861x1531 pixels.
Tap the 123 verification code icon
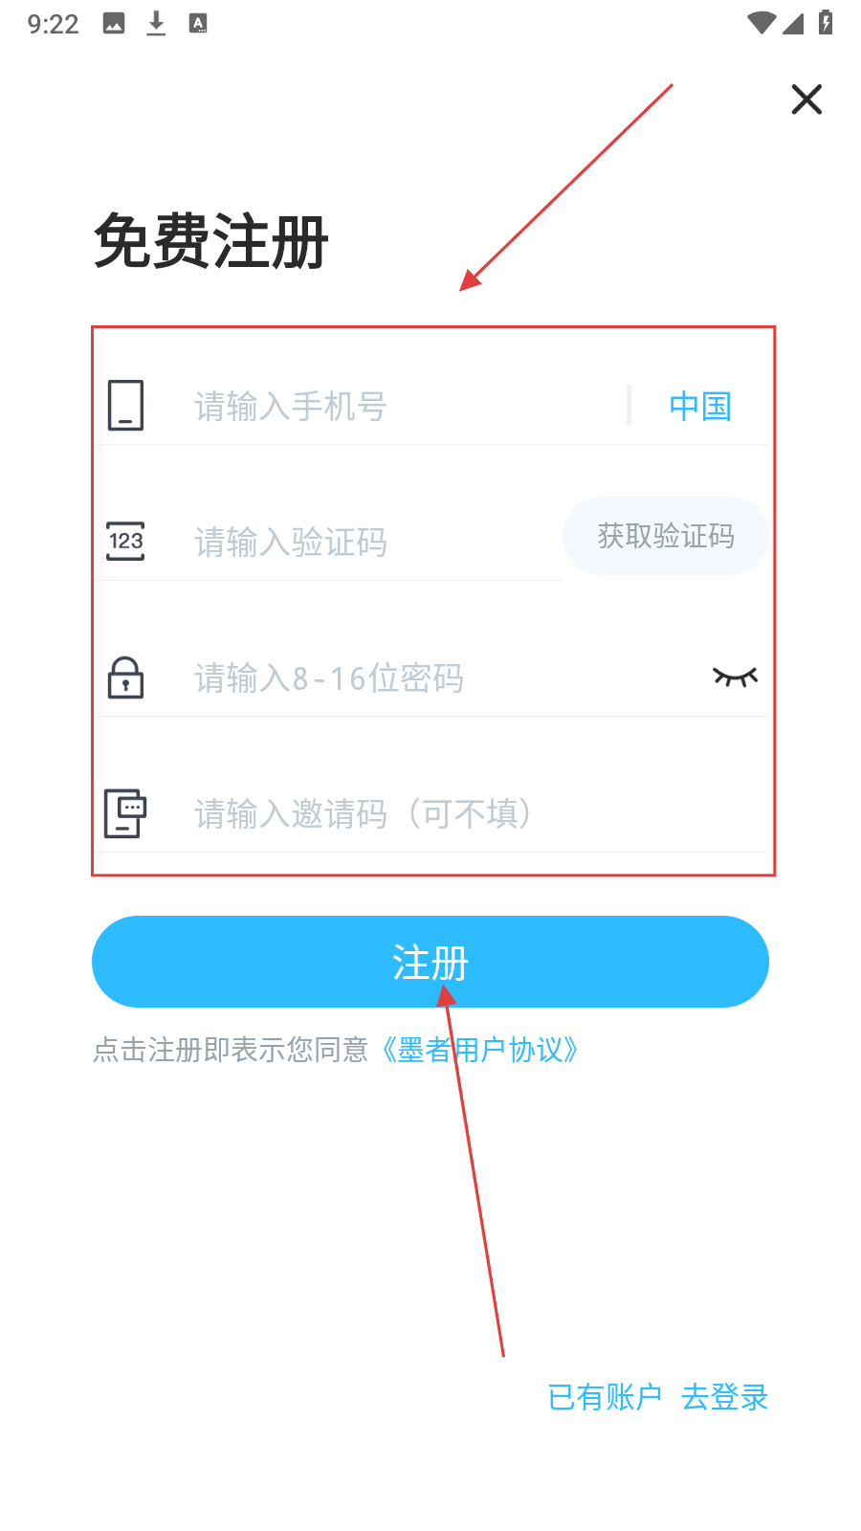click(x=125, y=541)
